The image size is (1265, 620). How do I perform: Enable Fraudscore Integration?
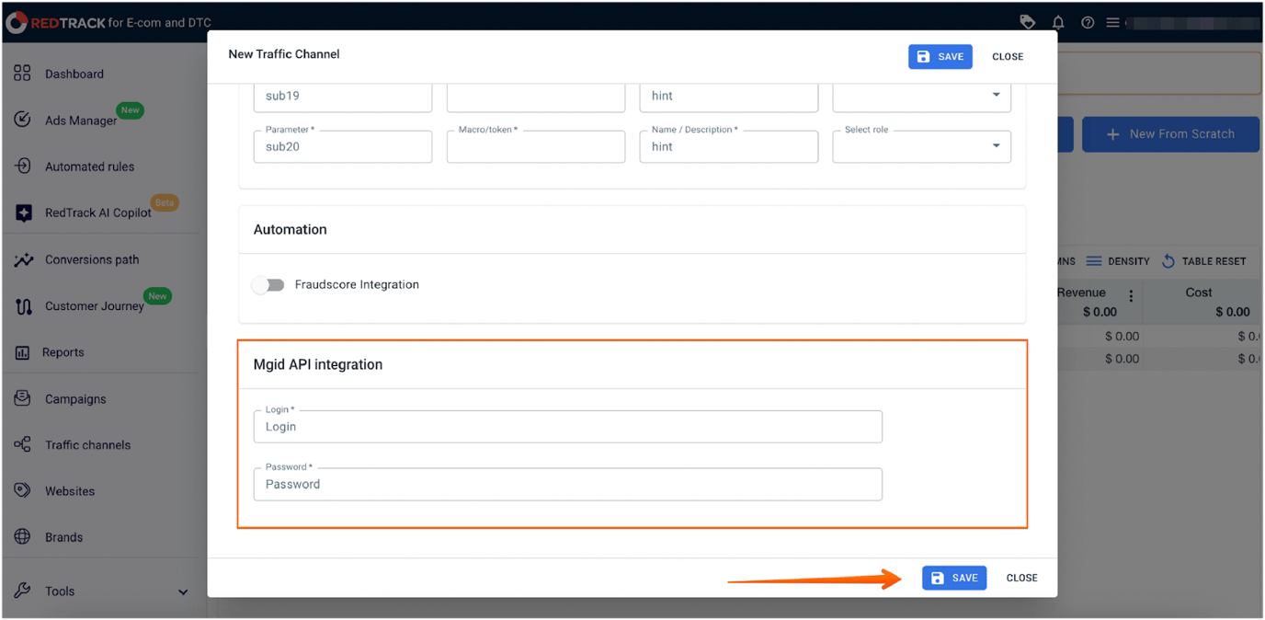point(268,285)
